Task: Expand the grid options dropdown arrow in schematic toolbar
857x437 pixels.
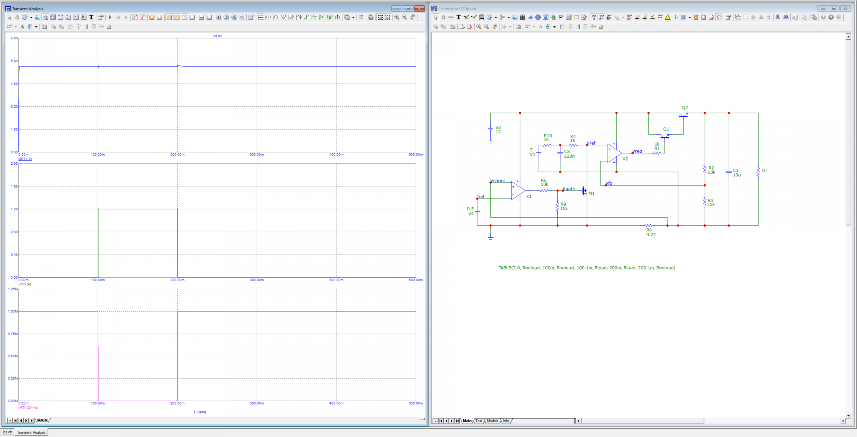Action: pyautogui.click(x=690, y=17)
